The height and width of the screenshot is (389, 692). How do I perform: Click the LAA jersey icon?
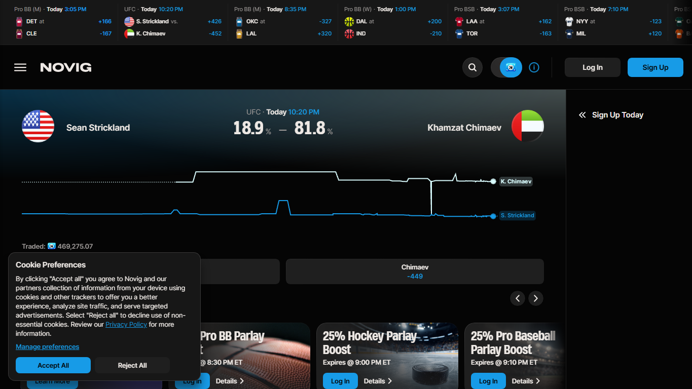[x=459, y=21]
